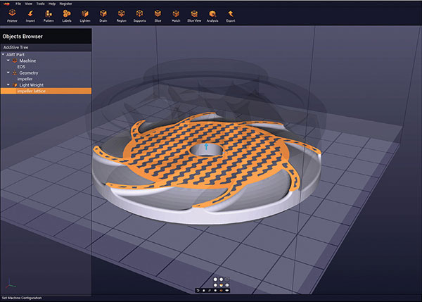Click the Supports toolbar icon

[140, 15]
